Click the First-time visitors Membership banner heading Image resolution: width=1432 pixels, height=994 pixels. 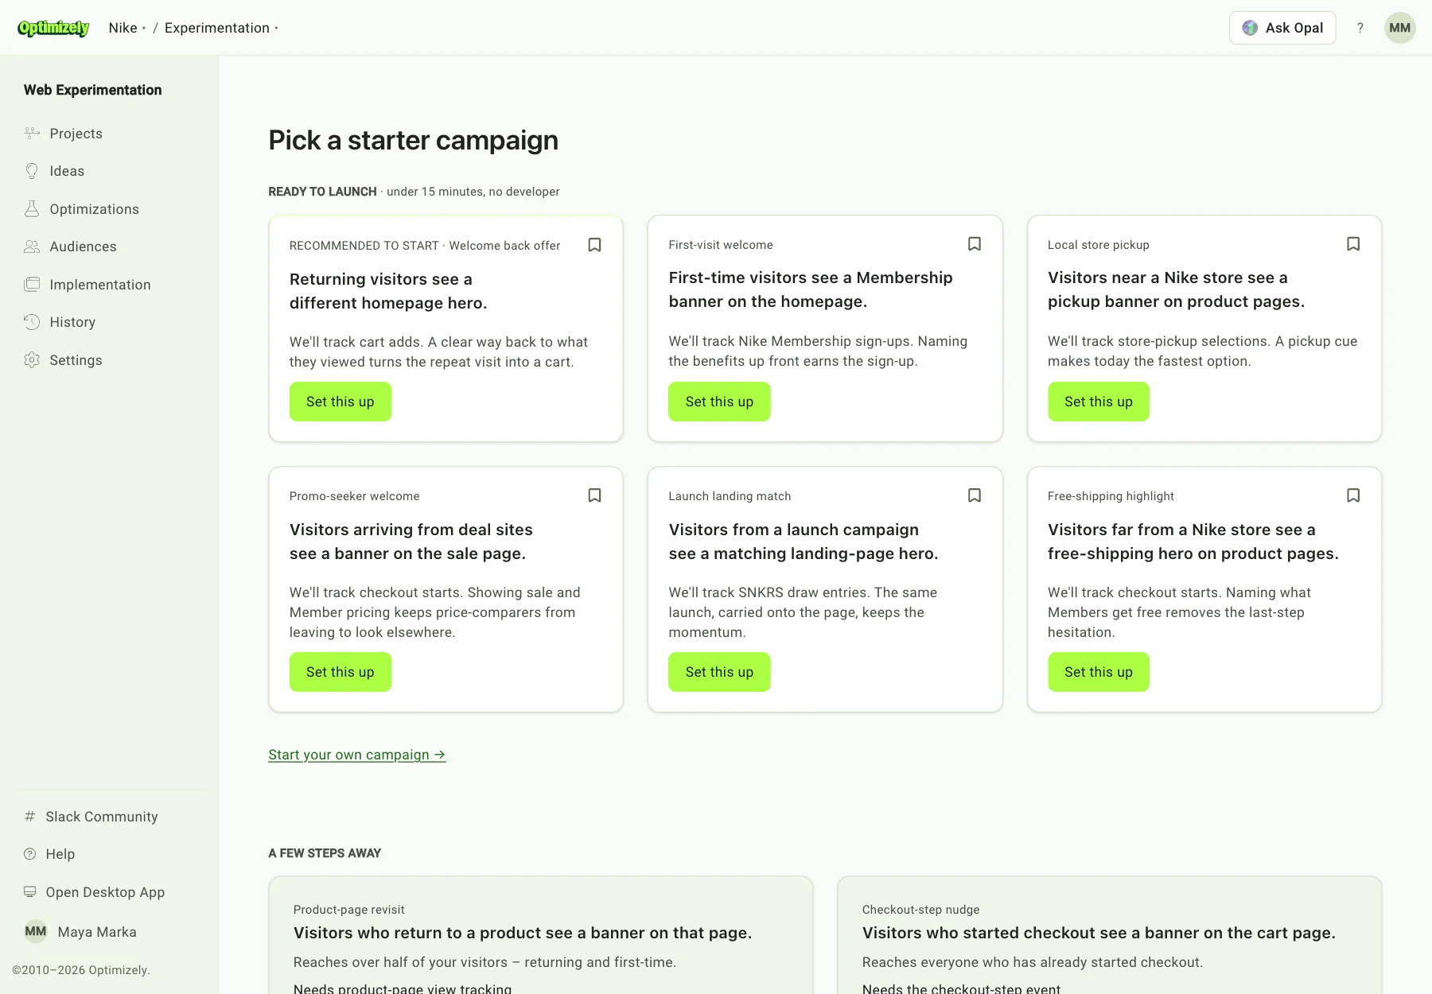point(811,289)
